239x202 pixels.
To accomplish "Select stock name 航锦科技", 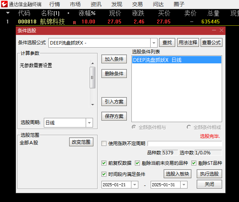I will tap(52, 22).
